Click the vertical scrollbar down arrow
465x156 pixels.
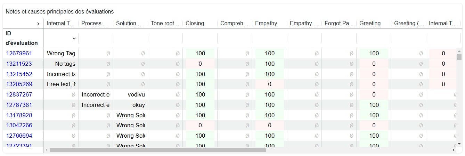(x=459, y=144)
